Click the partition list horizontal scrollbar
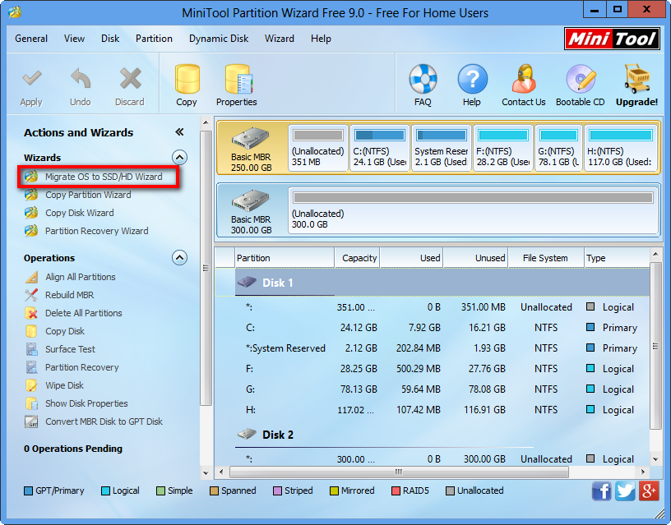671x525 pixels. pos(399,472)
